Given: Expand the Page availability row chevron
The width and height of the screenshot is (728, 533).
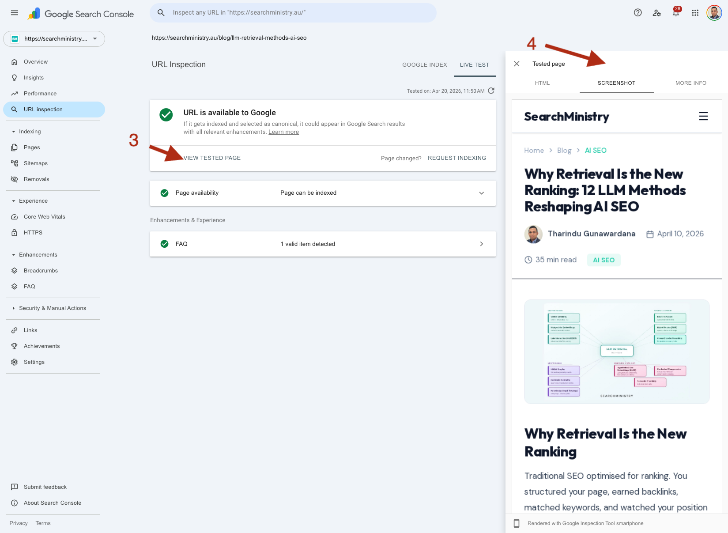Looking at the screenshot, I should (x=482, y=193).
